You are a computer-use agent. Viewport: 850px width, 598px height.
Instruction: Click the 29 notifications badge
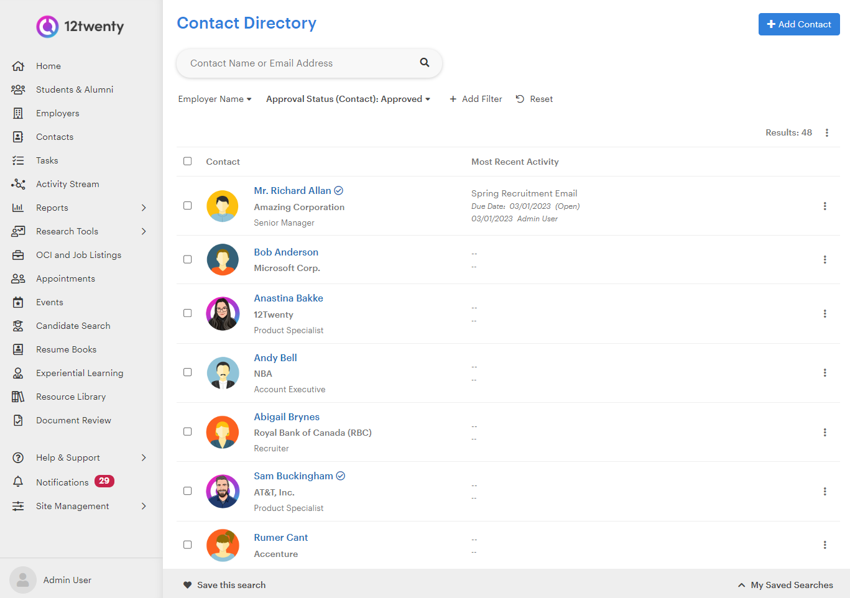pos(104,481)
